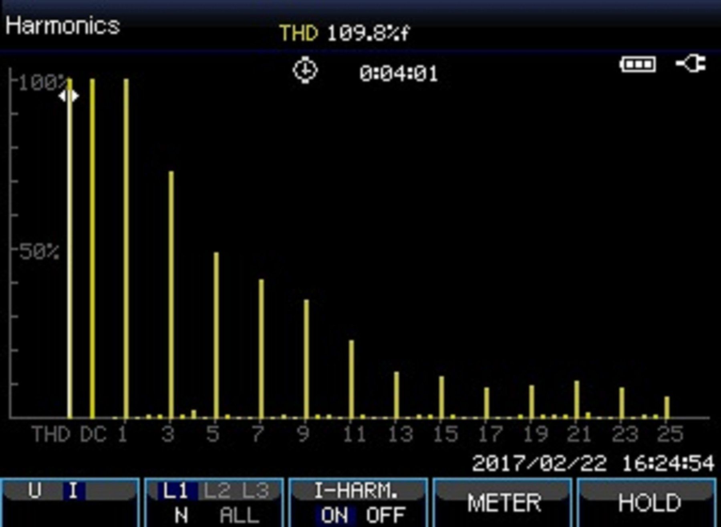Screen dimensions: 721x527
Task: Click the recording timer clock icon
Action: (305, 71)
